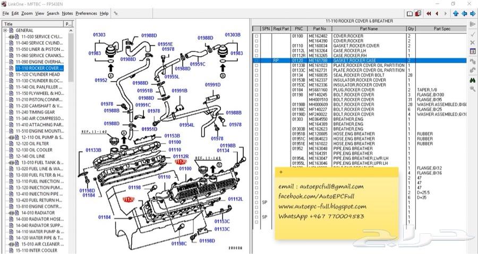The width and height of the screenshot is (478, 254).
Task: Tick the checkbox for ME160035 SEAL,ROCKER COVER BOLT
Action: point(257,75)
